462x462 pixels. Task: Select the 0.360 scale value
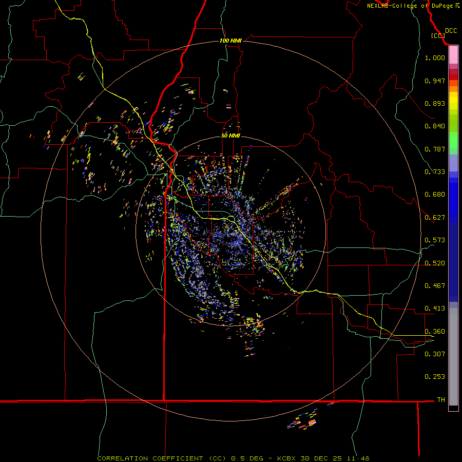435,332
